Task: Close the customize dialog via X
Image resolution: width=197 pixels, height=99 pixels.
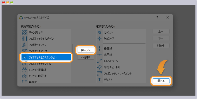Action: [x=168, y=17]
